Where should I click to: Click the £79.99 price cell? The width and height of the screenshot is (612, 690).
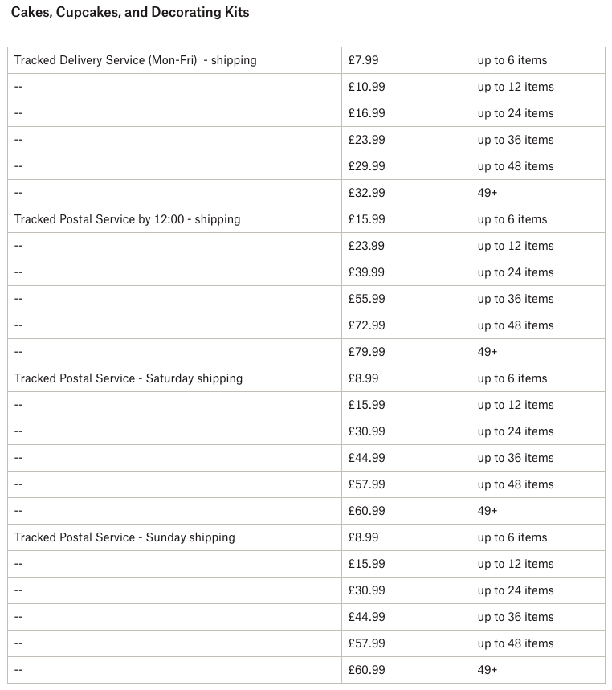(x=366, y=352)
